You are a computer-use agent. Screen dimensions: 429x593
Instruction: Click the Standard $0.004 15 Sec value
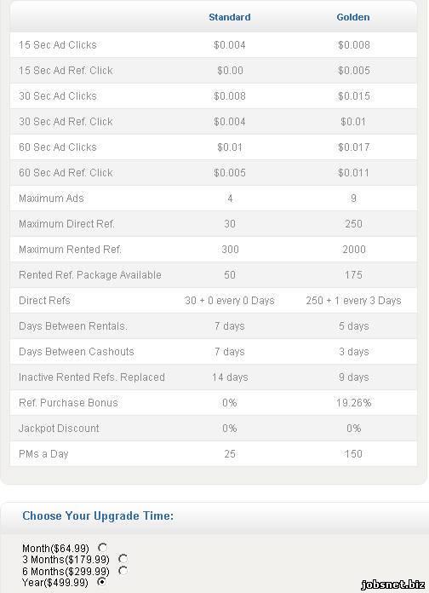point(230,45)
